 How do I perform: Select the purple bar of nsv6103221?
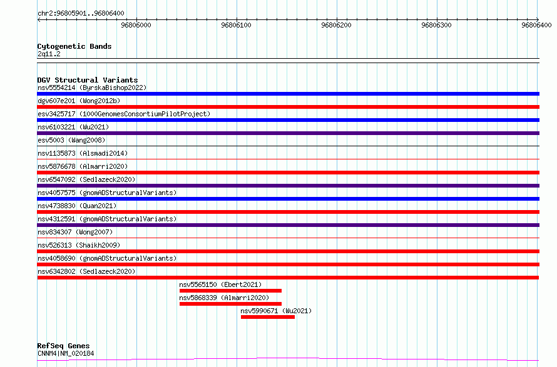[288, 133]
